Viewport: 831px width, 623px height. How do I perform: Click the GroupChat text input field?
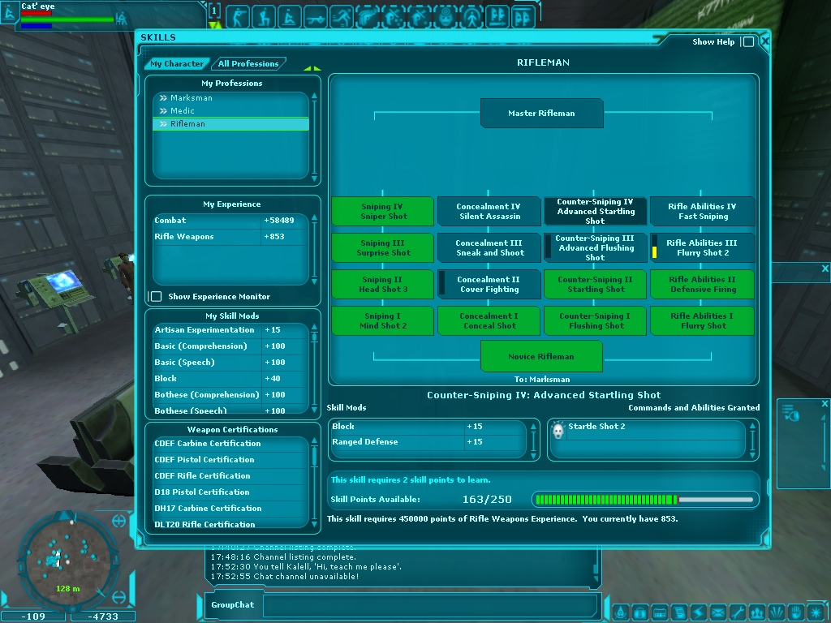click(x=430, y=605)
